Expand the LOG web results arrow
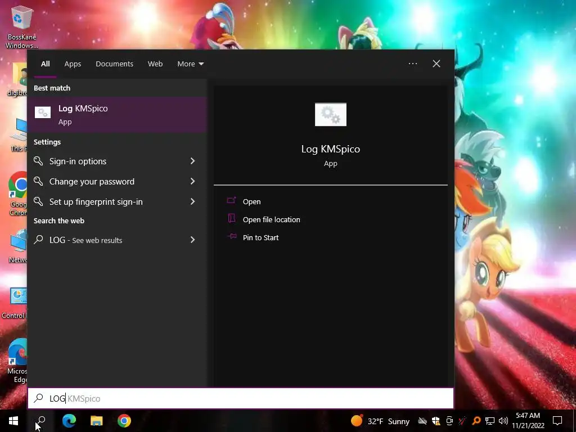This screenshot has height=432, width=576. click(x=192, y=240)
